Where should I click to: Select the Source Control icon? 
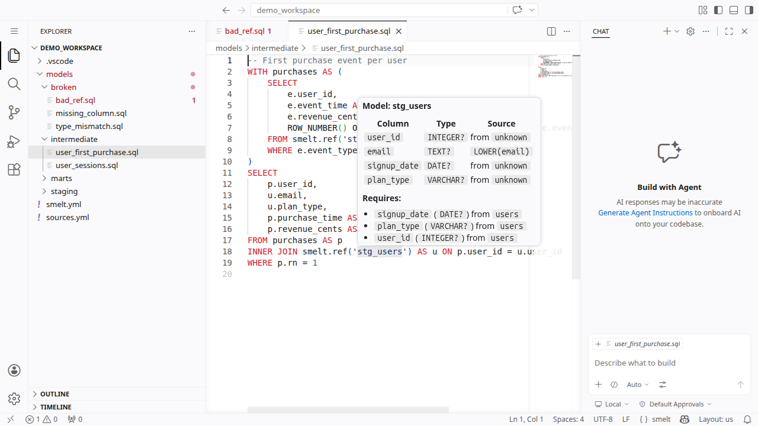click(14, 112)
